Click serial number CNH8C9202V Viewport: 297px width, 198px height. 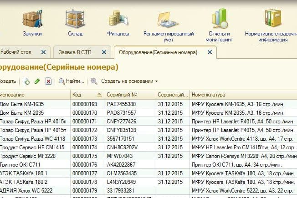click(x=122, y=147)
